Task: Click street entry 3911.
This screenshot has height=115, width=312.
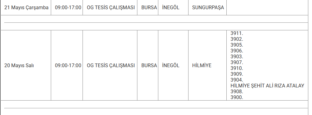Action: pyautogui.click(x=237, y=33)
